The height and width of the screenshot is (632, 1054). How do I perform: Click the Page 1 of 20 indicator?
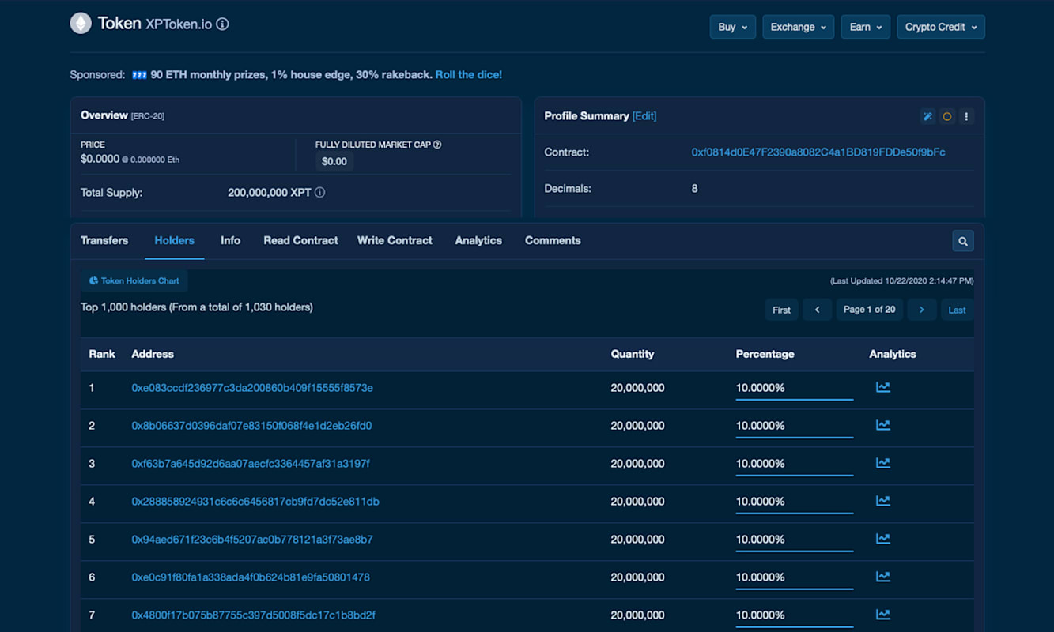tap(870, 310)
